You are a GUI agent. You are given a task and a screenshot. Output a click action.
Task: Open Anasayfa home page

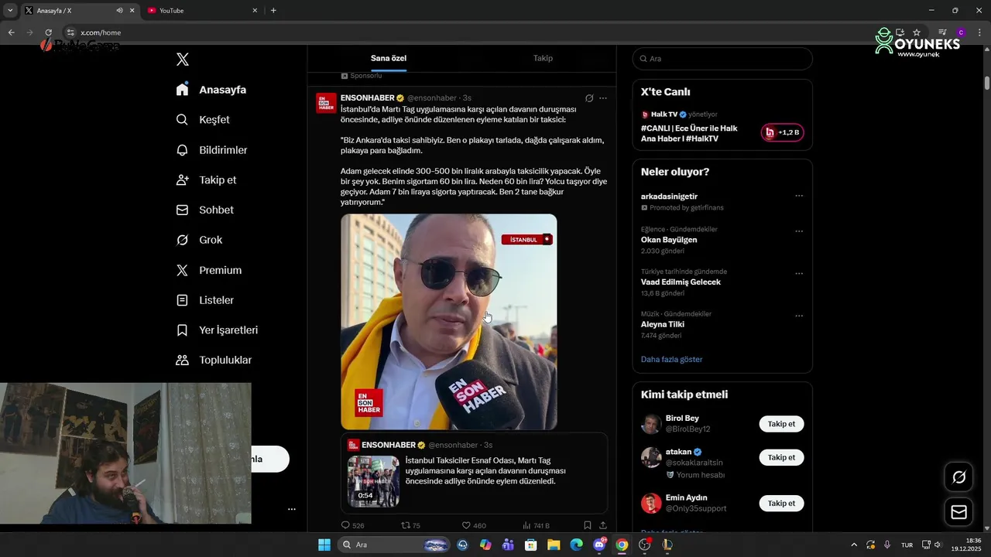211,90
